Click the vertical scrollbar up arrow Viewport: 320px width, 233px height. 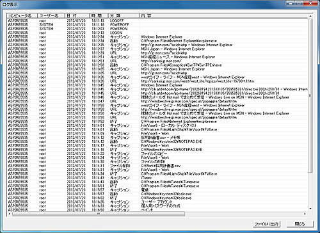(x=310, y=16)
